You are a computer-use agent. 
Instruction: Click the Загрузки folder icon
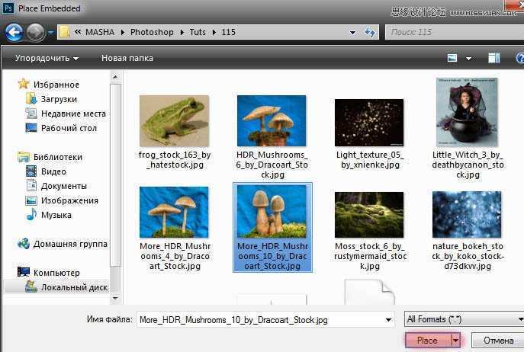[31, 99]
